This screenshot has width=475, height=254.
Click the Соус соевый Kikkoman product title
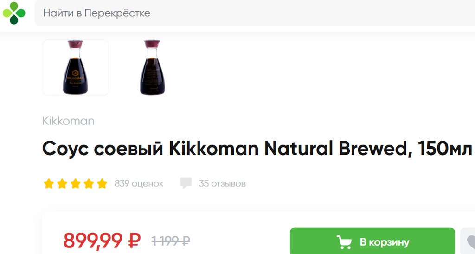pyautogui.click(x=257, y=149)
